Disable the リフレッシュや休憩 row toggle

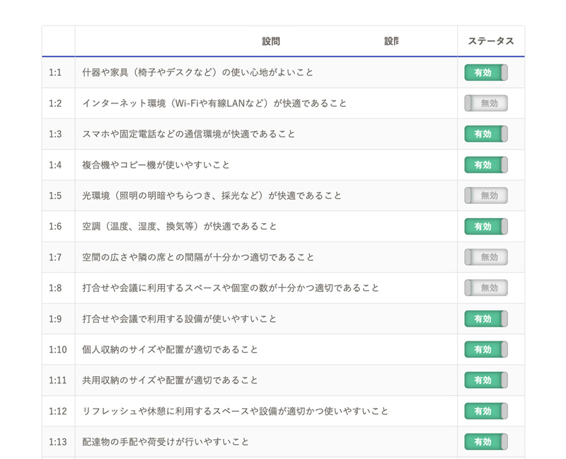pyautogui.click(x=486, y=412)
